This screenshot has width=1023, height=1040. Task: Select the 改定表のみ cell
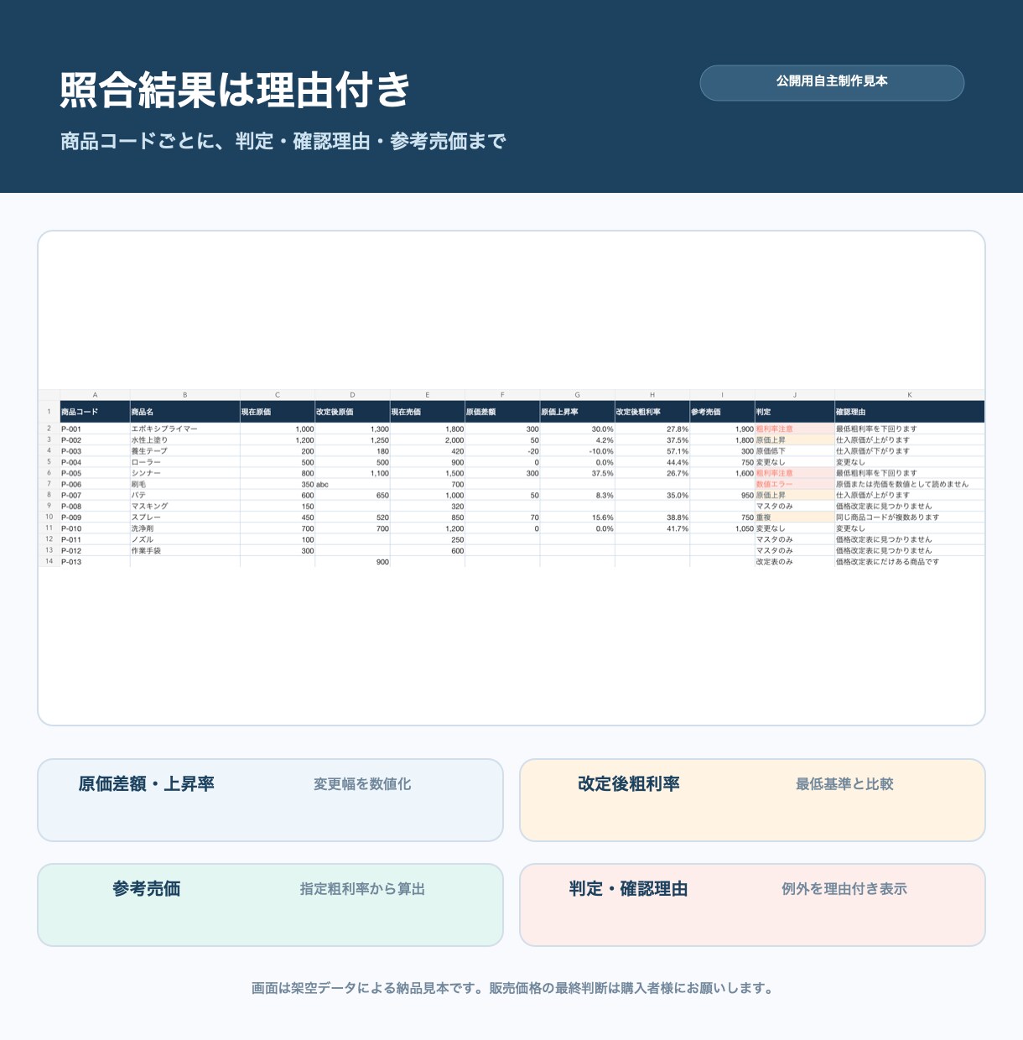[x=795, y=562]
